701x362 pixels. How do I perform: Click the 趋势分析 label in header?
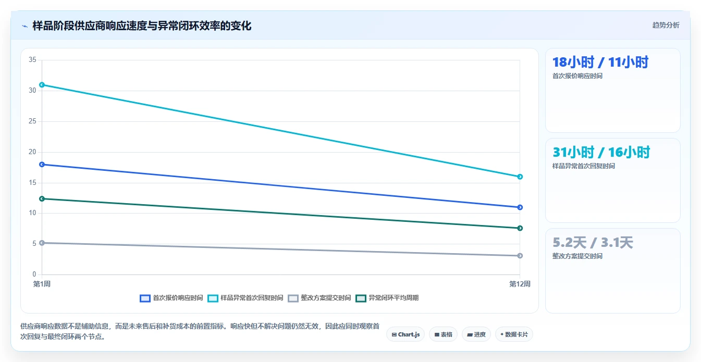pyautogui.click(x=666, y=25)
